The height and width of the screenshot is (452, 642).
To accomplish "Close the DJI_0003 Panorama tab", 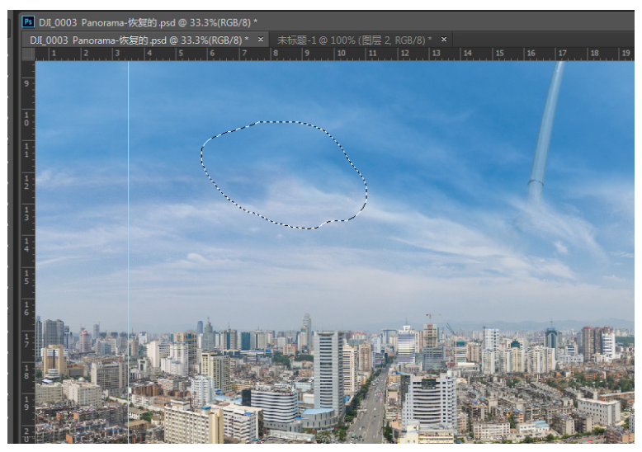I will coord(261,40).
